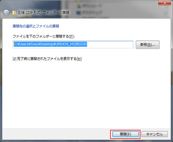
Task: Click the blurred ダウンロード folder icon behind dialog
Action: point(77,5)
